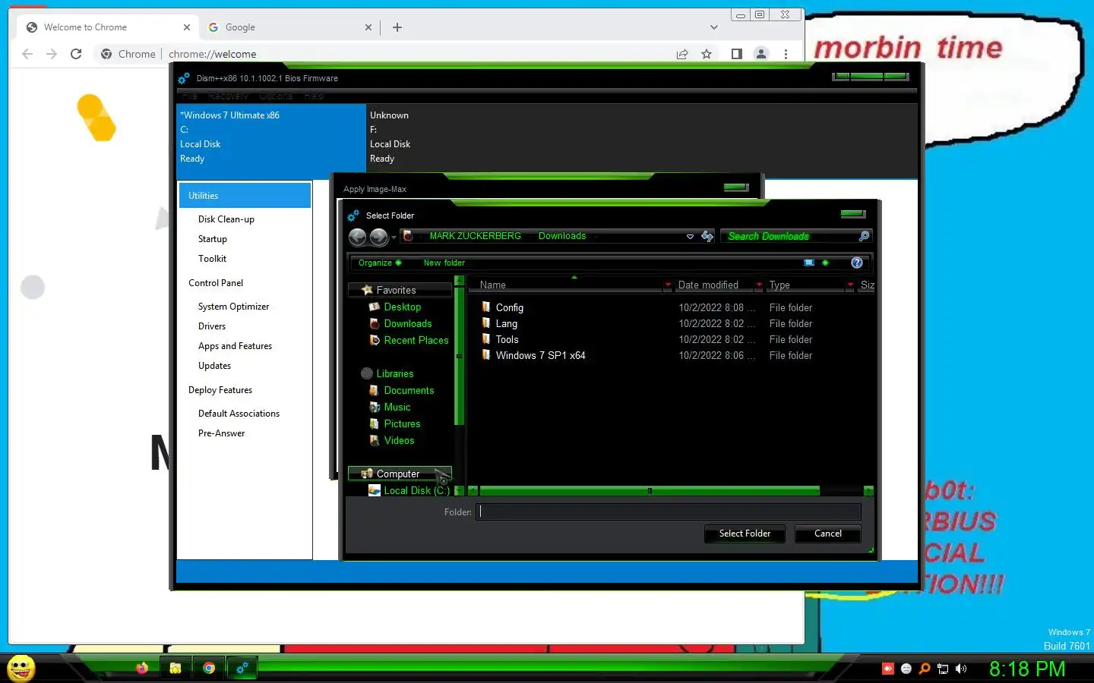Open the Chrome profile avatar

coord(760,54)
